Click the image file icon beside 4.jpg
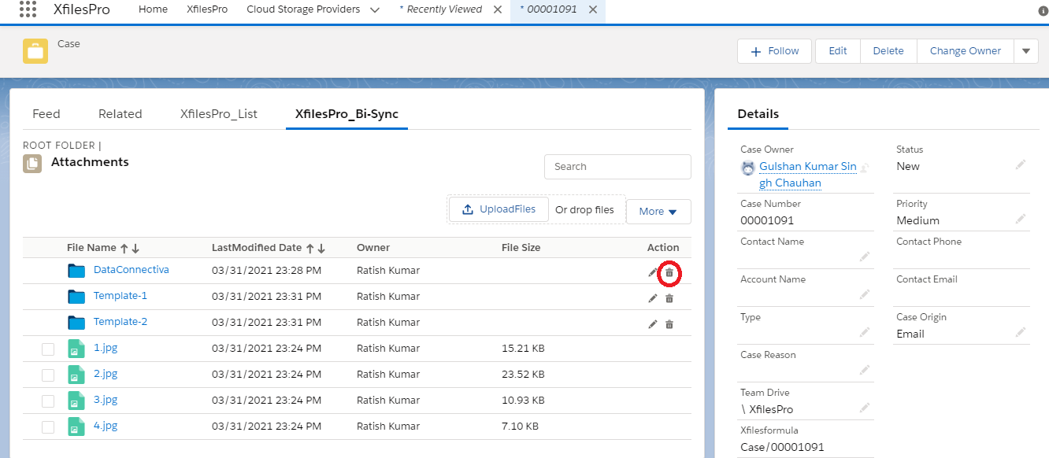The width and height of the screenshot is (1049, 458). coord(76,427)
